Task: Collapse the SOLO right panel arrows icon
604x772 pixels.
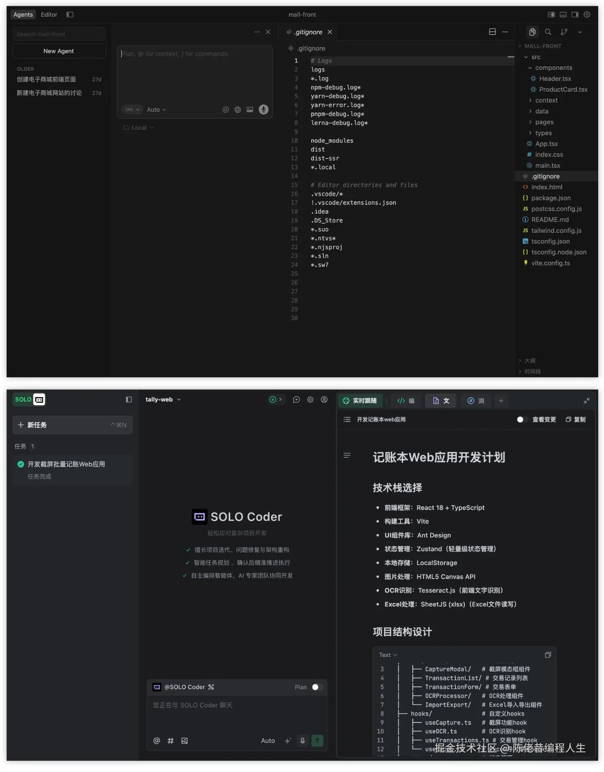Action: (586, 401)
